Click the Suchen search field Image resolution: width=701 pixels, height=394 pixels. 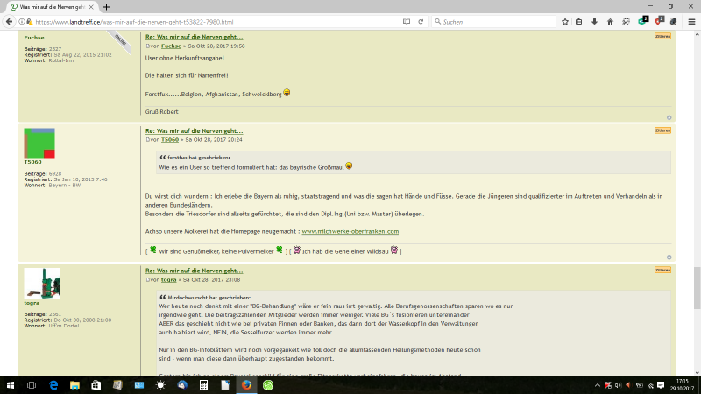[x=493, y=21]
